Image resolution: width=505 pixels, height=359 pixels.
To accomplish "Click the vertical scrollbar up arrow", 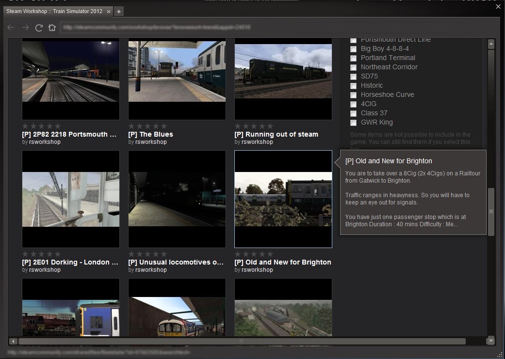I will tap(491, 44).
